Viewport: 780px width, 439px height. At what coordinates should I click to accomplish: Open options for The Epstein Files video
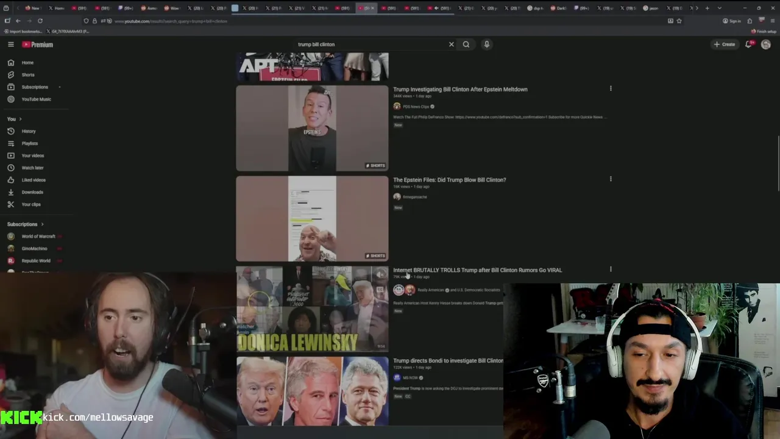[611, 179]
